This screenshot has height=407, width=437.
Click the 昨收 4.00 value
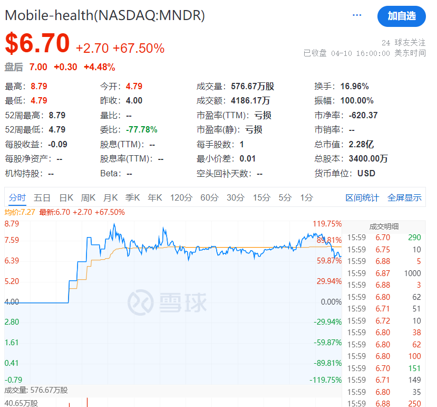point(134,100)
